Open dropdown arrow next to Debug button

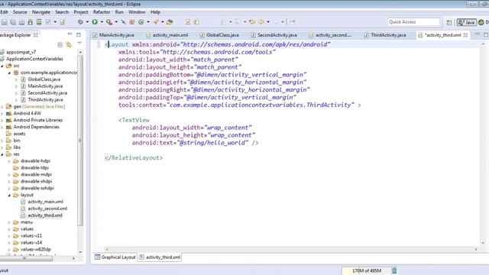coord(87,22)
